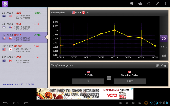This screenshot has width=170, height=106.
Task: Tap the purple dollar app icon
Action: [5, 4]
